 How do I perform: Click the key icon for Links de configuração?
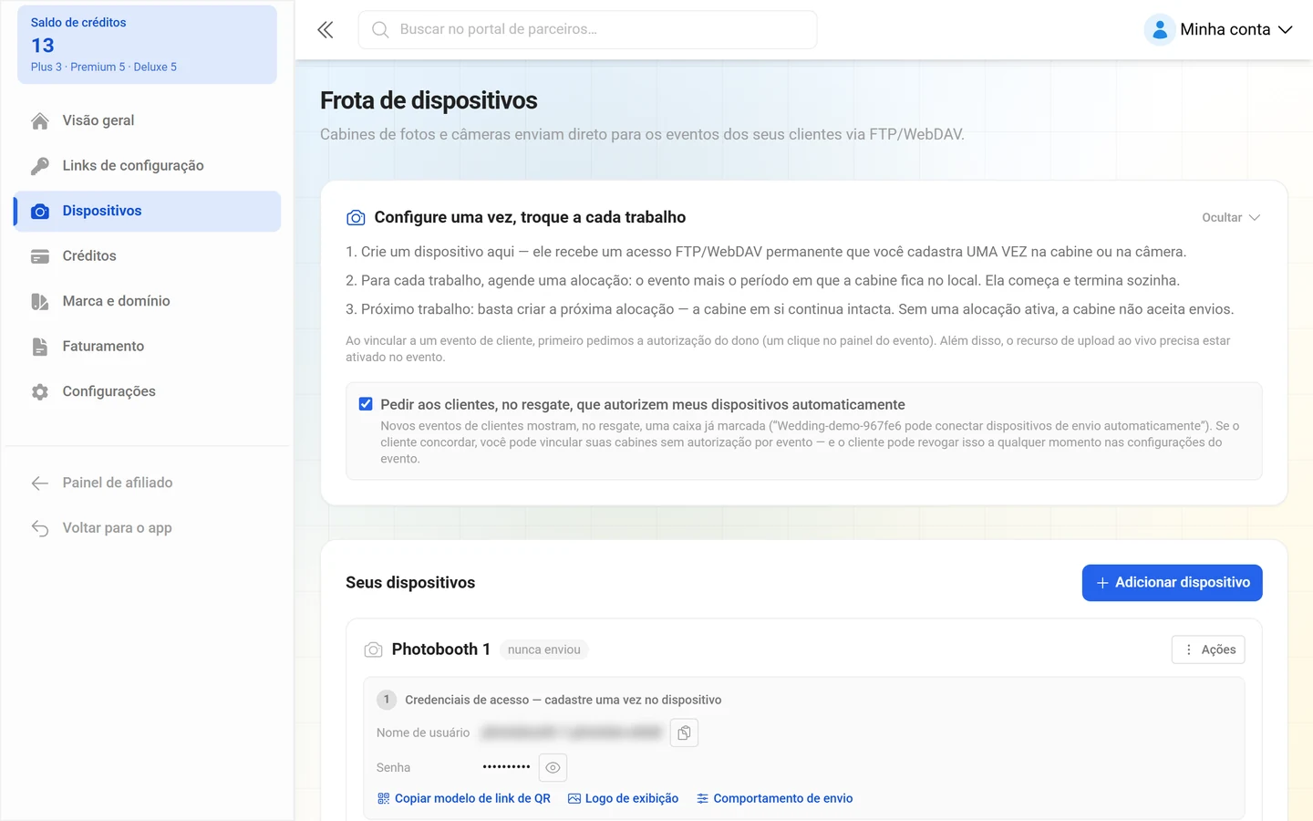pos(40,166)
